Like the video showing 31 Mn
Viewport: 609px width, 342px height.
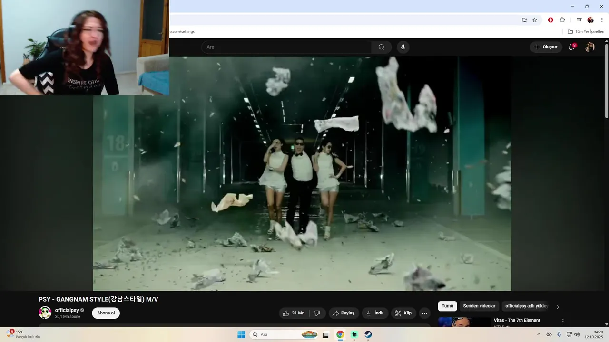(x=294, y=313)
